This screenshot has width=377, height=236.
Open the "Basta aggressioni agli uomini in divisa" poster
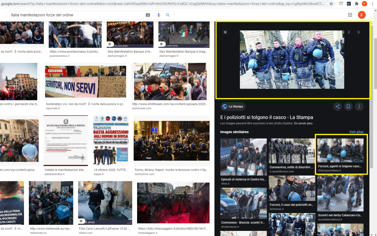[111, 140]
